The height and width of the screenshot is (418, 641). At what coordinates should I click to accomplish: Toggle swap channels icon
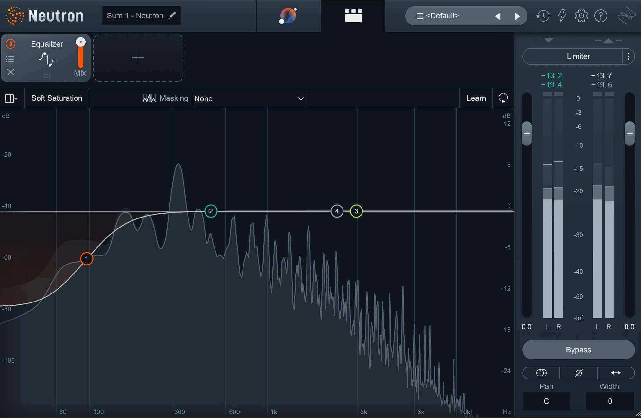click(616, 373)
